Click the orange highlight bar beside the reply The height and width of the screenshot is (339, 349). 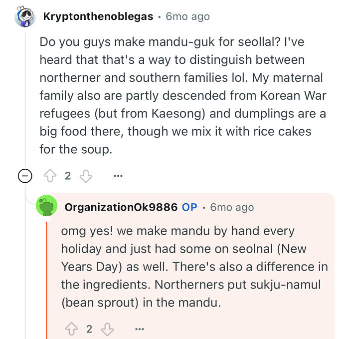(x=47, y=281)
